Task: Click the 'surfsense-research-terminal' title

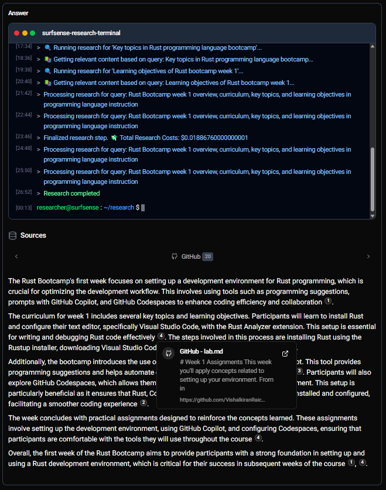Action: (x=81, y=33)
